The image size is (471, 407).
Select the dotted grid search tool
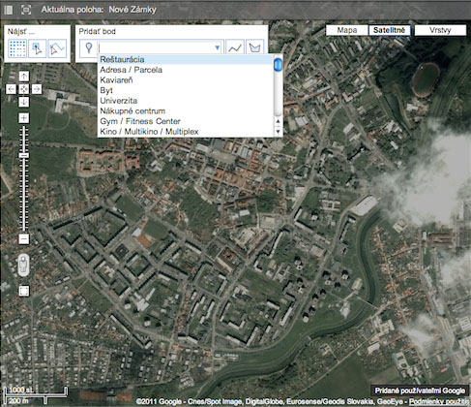17,48
